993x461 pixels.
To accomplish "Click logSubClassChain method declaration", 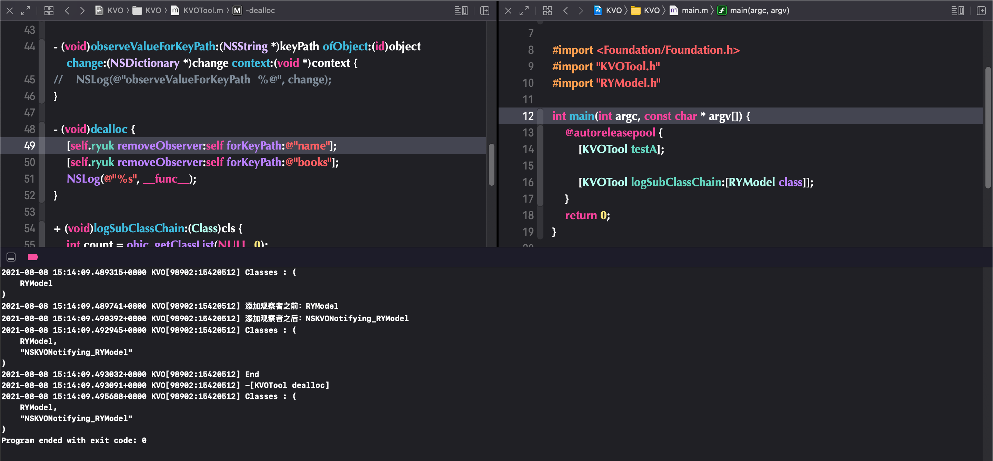I will [x=148, y=228].
